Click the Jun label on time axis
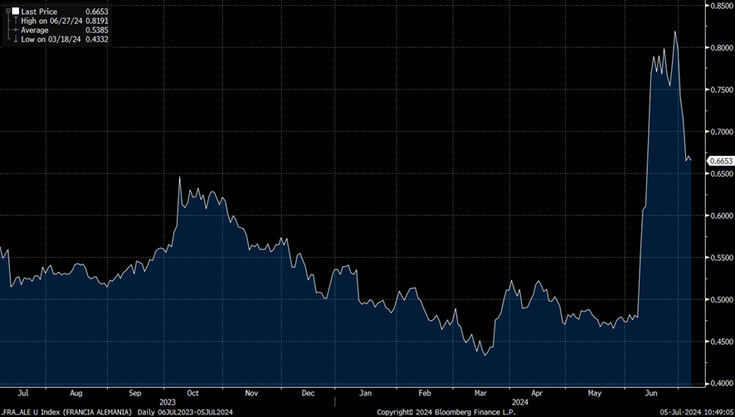Screen dimensions: 735x417 click(x=655, y=394)
